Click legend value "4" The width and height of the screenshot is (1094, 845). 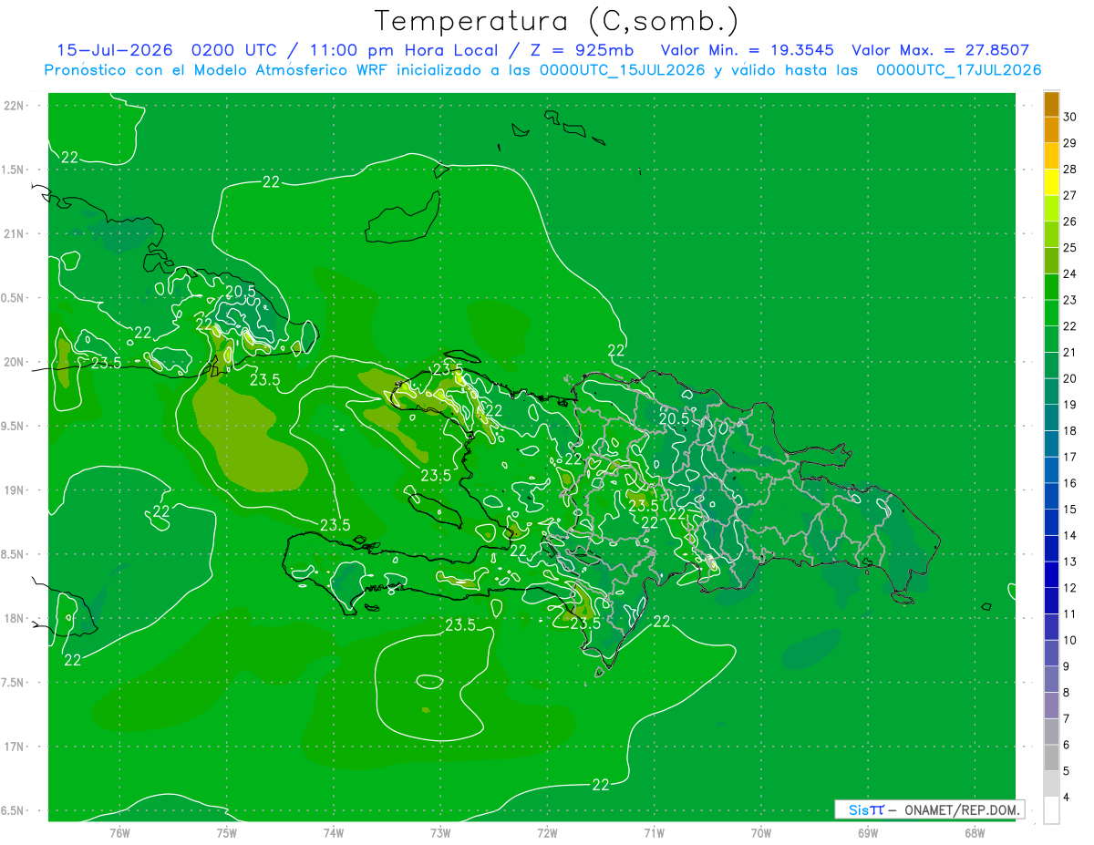[x=1067, y=798]
